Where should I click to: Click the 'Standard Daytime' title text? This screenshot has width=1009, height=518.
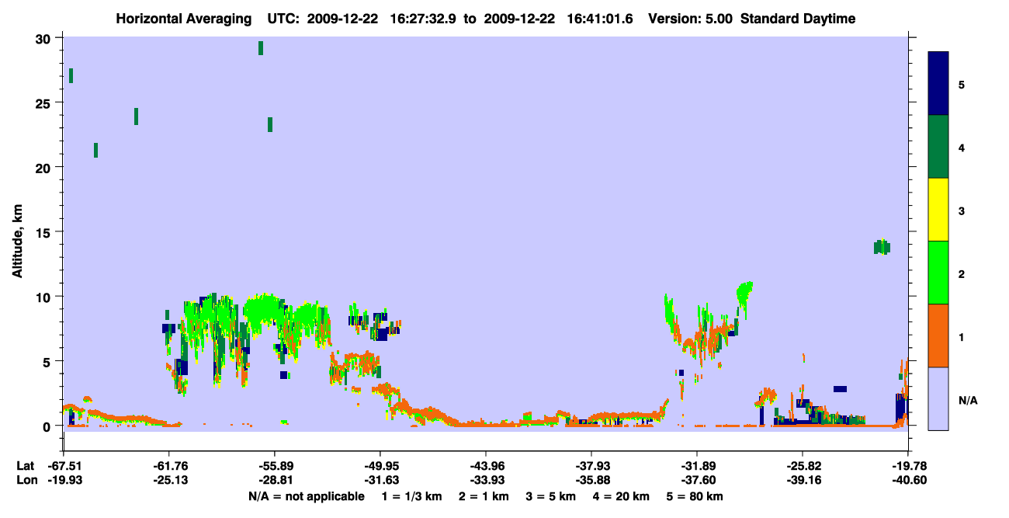click(798, 19)
